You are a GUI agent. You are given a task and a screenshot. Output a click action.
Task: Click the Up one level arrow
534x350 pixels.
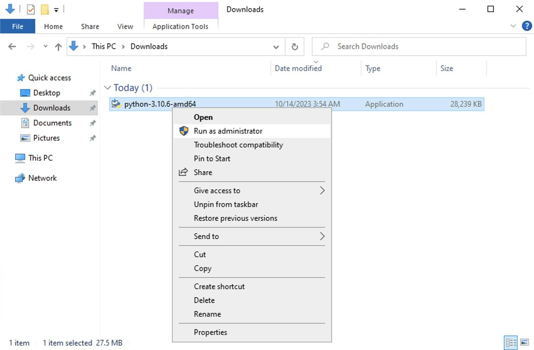(x=58, y=47)
